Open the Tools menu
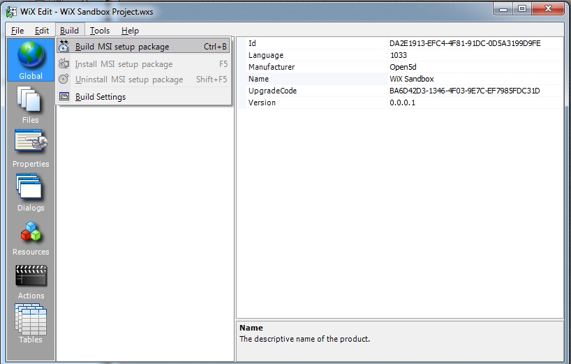The height and width of the screenshot is (364, 571). point(100,31)
